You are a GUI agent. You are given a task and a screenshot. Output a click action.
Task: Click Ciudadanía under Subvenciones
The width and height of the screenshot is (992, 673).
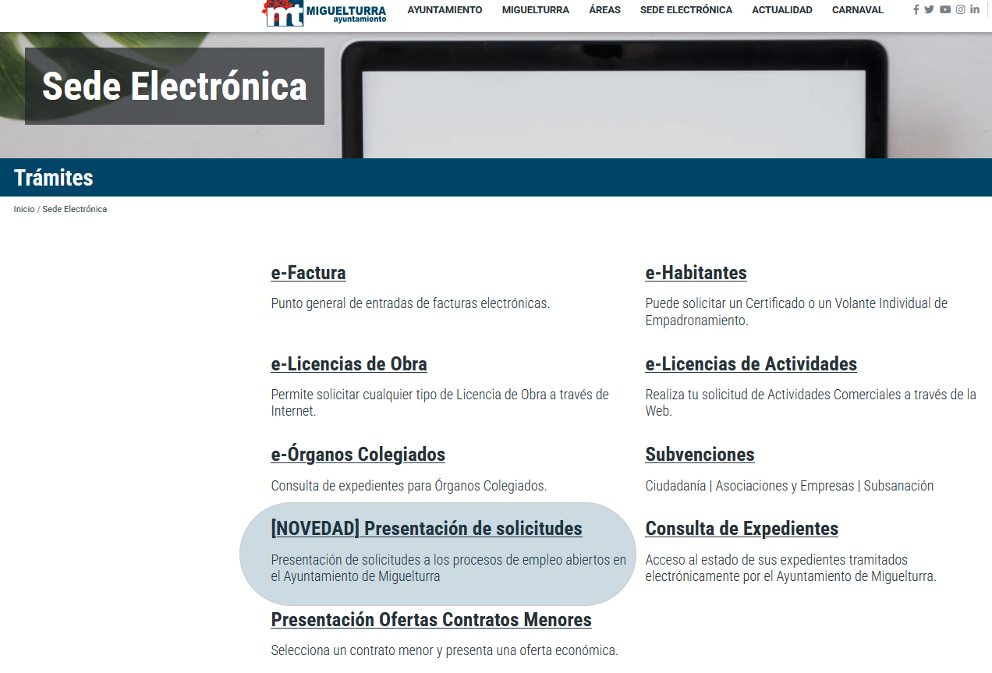[x=675, y=486]
